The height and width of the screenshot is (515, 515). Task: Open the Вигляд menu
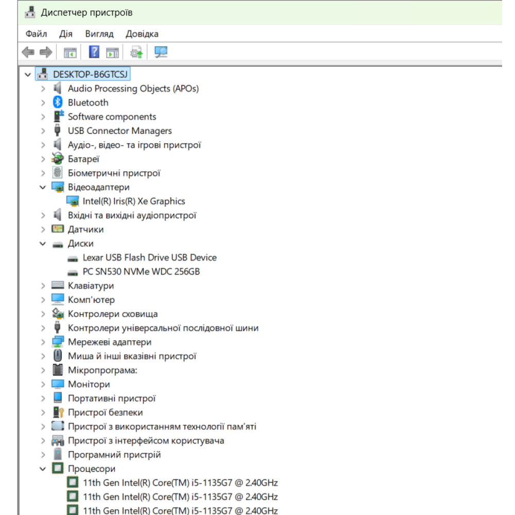[x=99, y=34]
